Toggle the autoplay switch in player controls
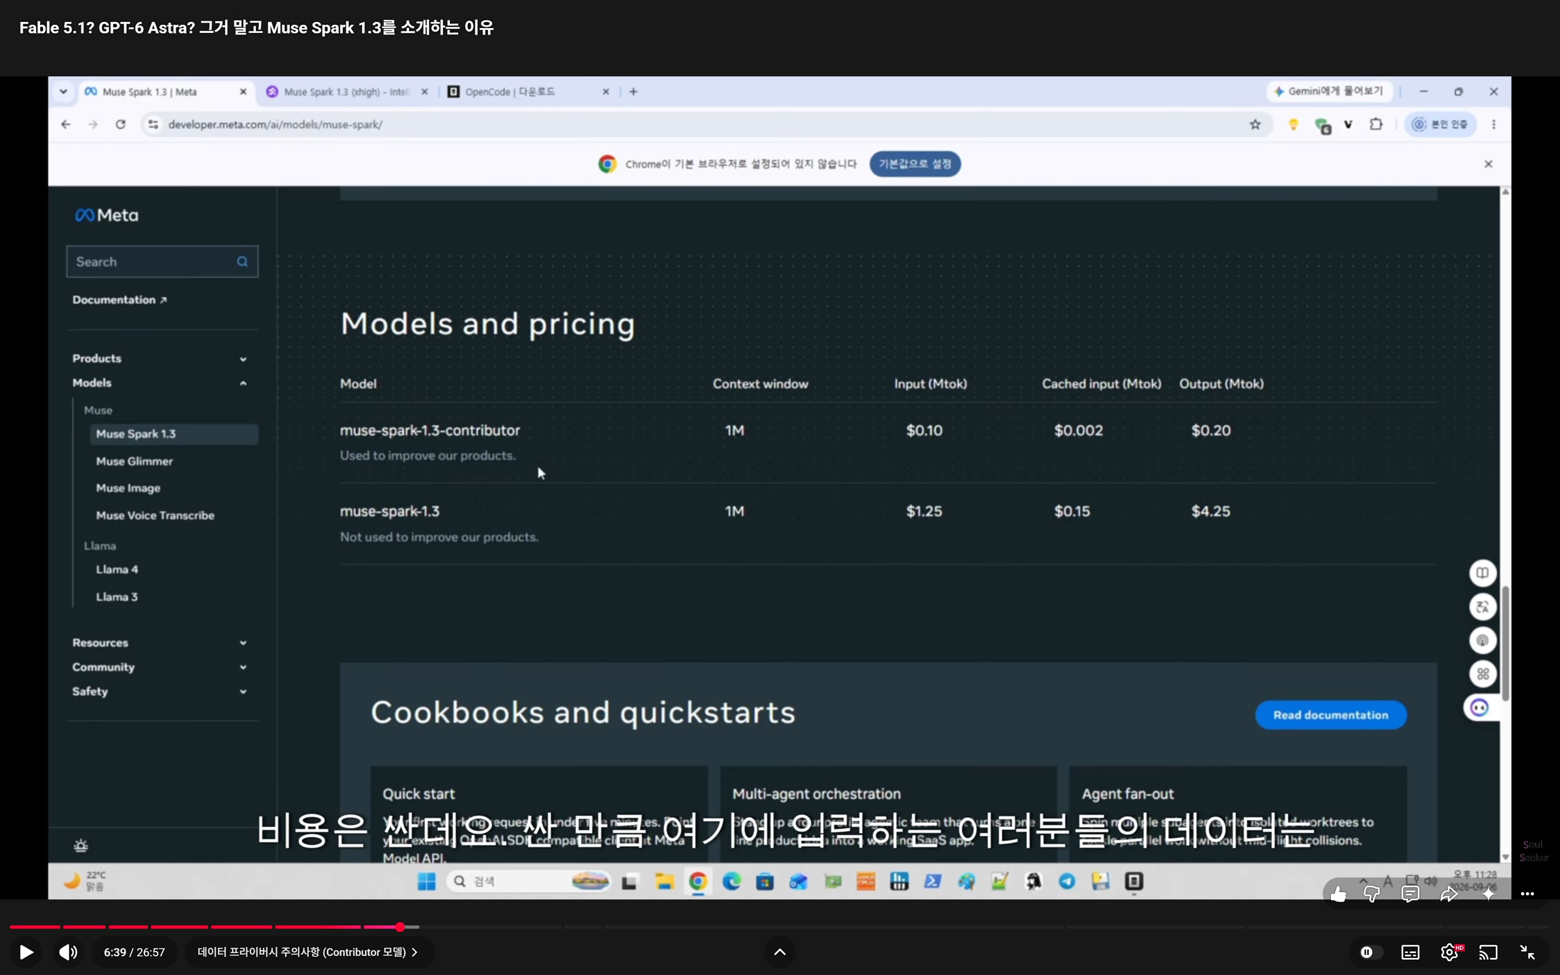 point(1370,952)
